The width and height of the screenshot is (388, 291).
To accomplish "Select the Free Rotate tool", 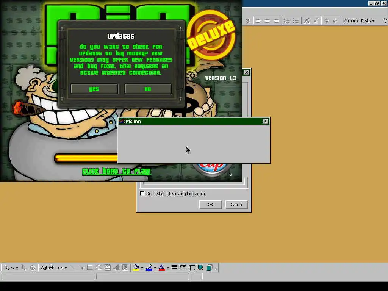I will pos(33,268).
